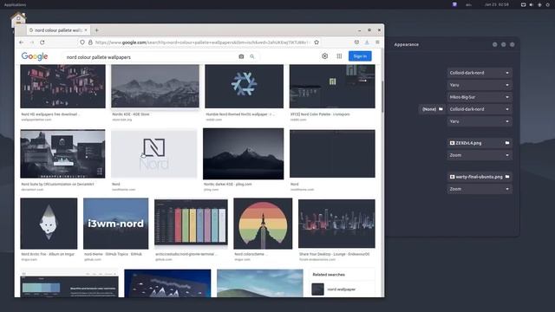Open the Nord Arctic Fox thumbnail
The image size is (555, 312).
pyautogui.click(x=49, y=224)
